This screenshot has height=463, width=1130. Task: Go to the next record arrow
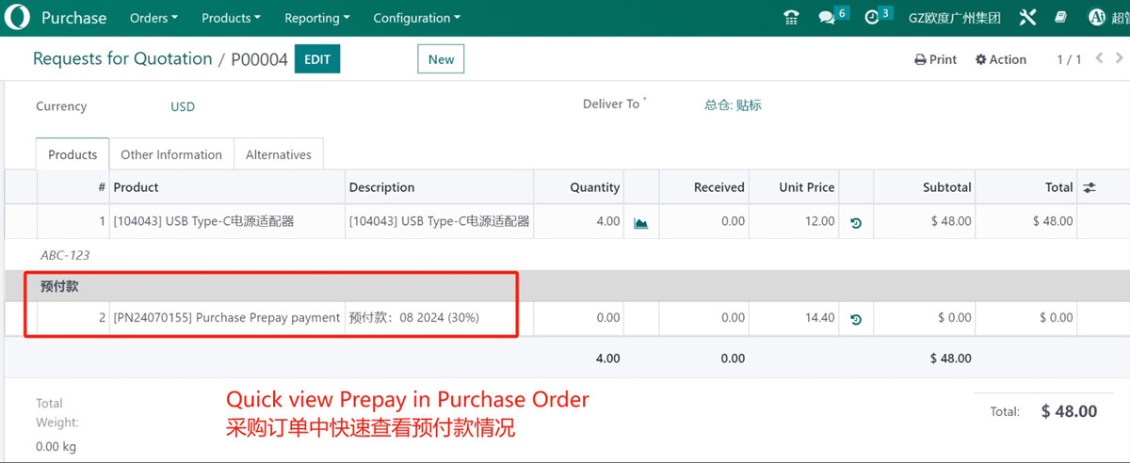point(1121,58)
